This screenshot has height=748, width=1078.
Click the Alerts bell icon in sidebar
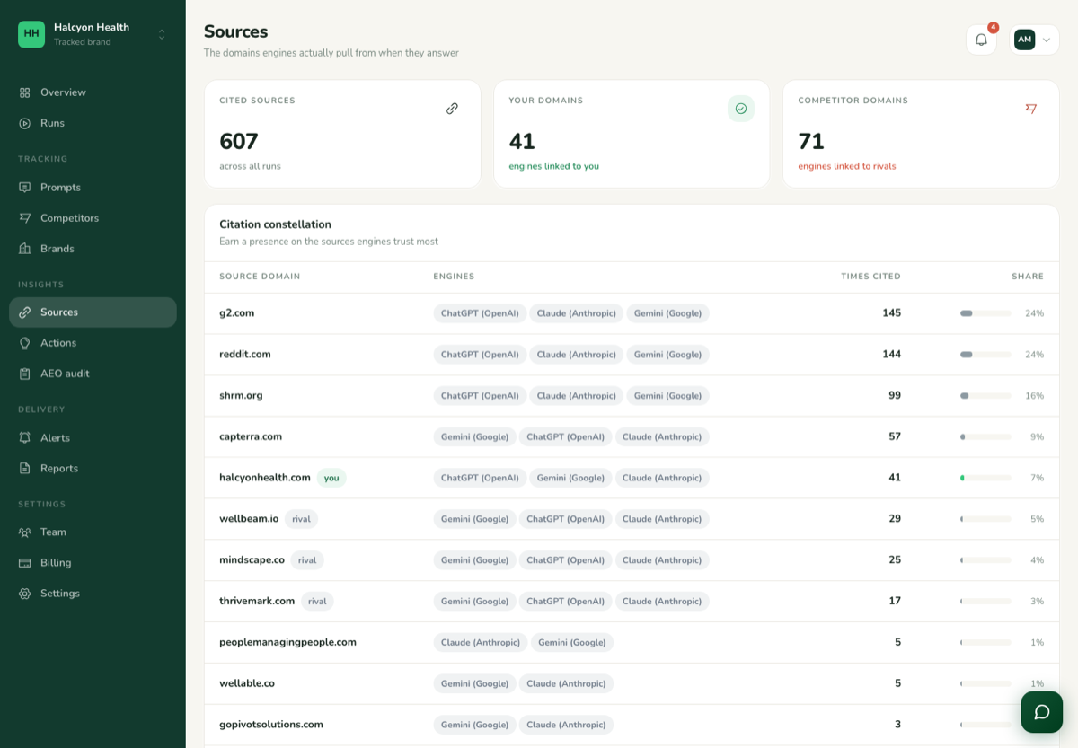tap(25, 438)
